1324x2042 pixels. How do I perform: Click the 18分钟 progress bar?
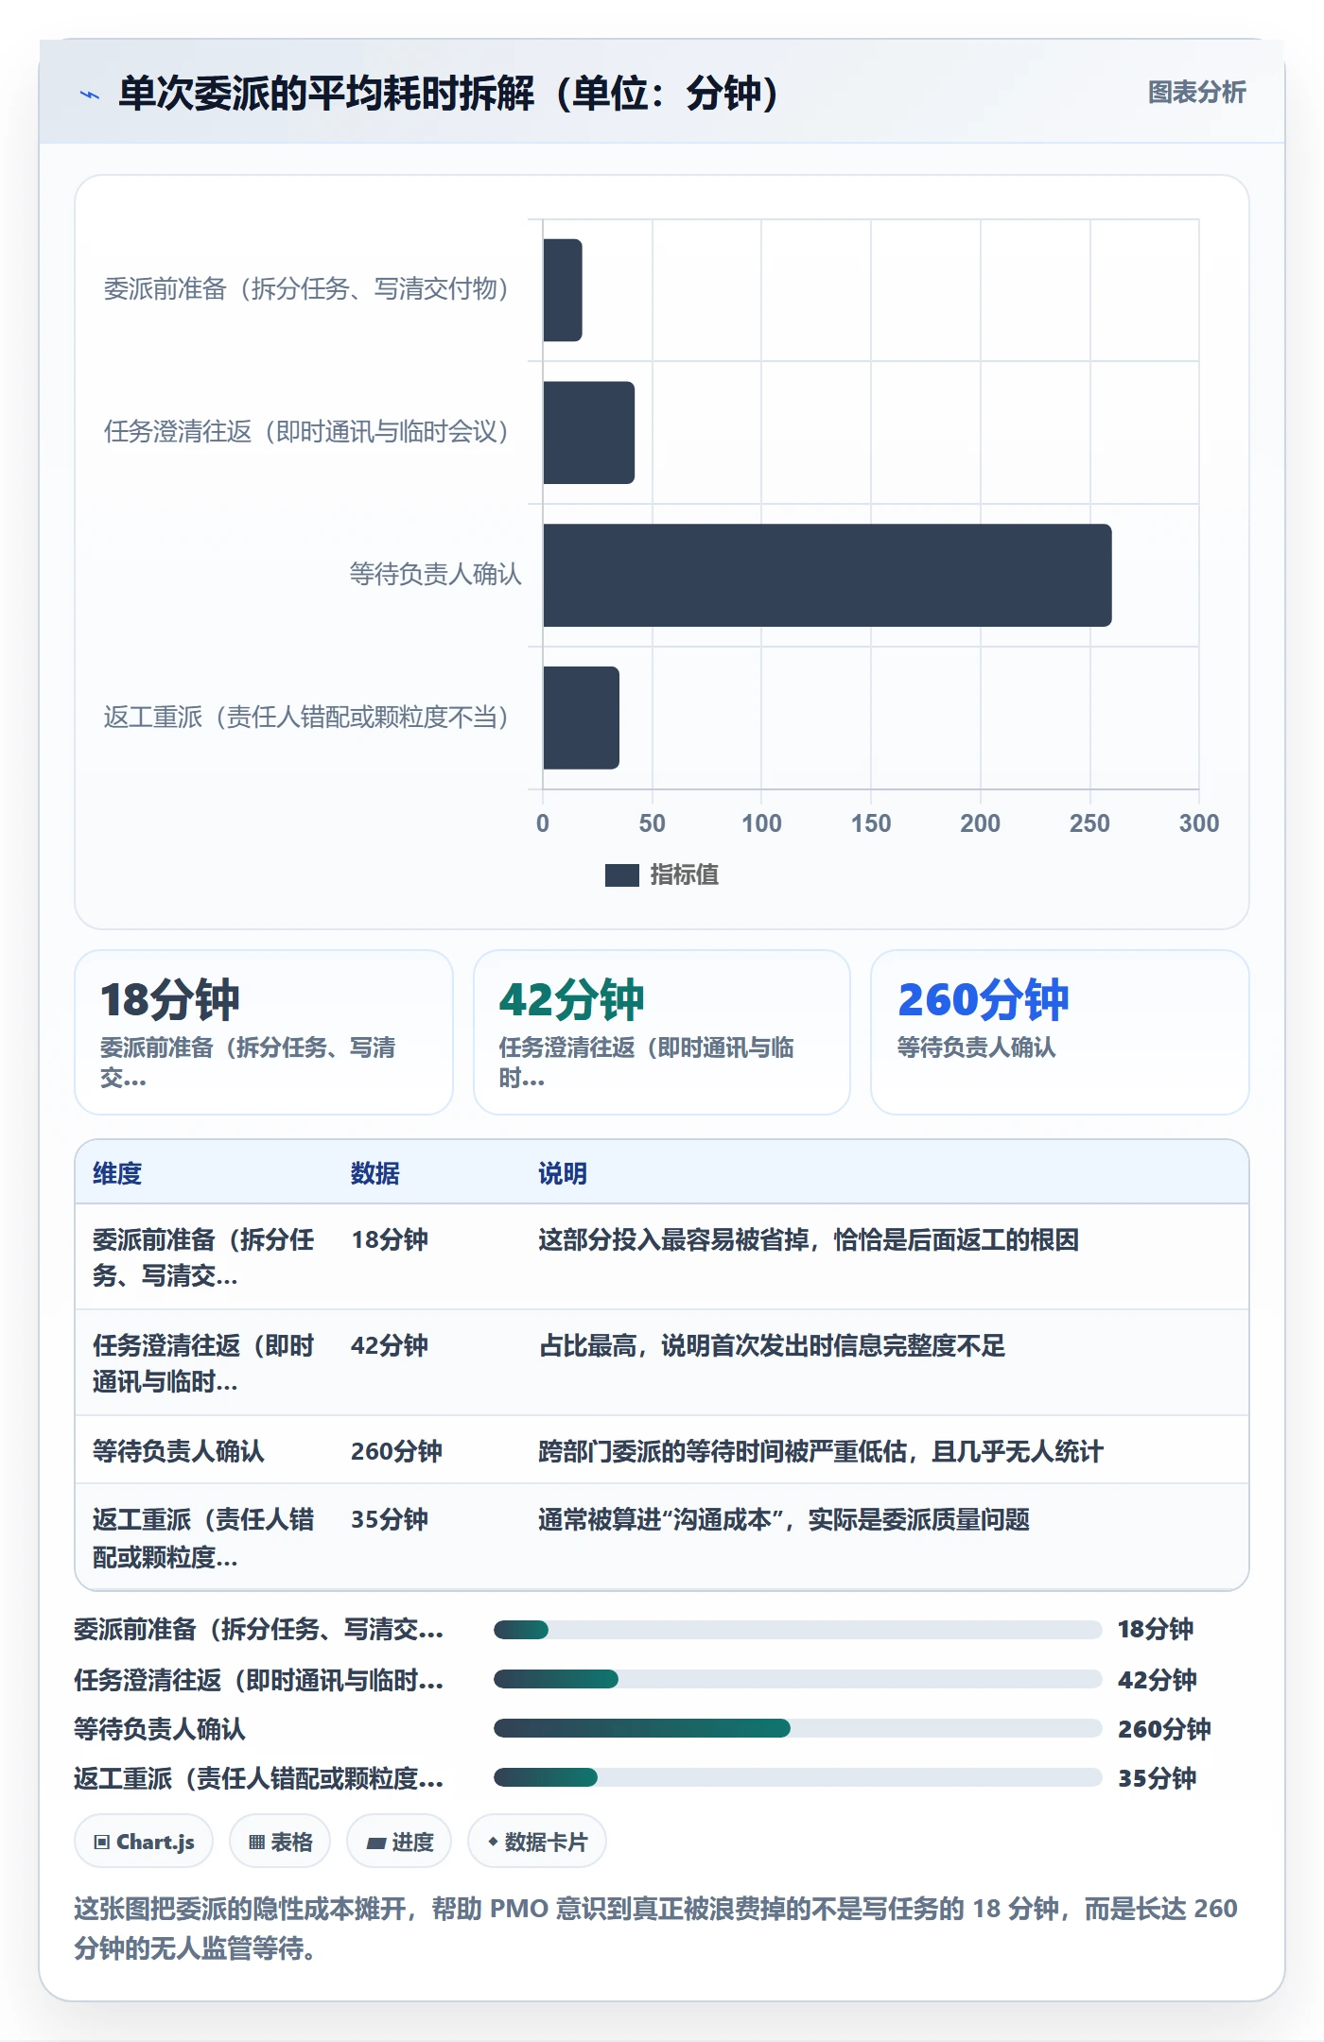[797, 1629]
